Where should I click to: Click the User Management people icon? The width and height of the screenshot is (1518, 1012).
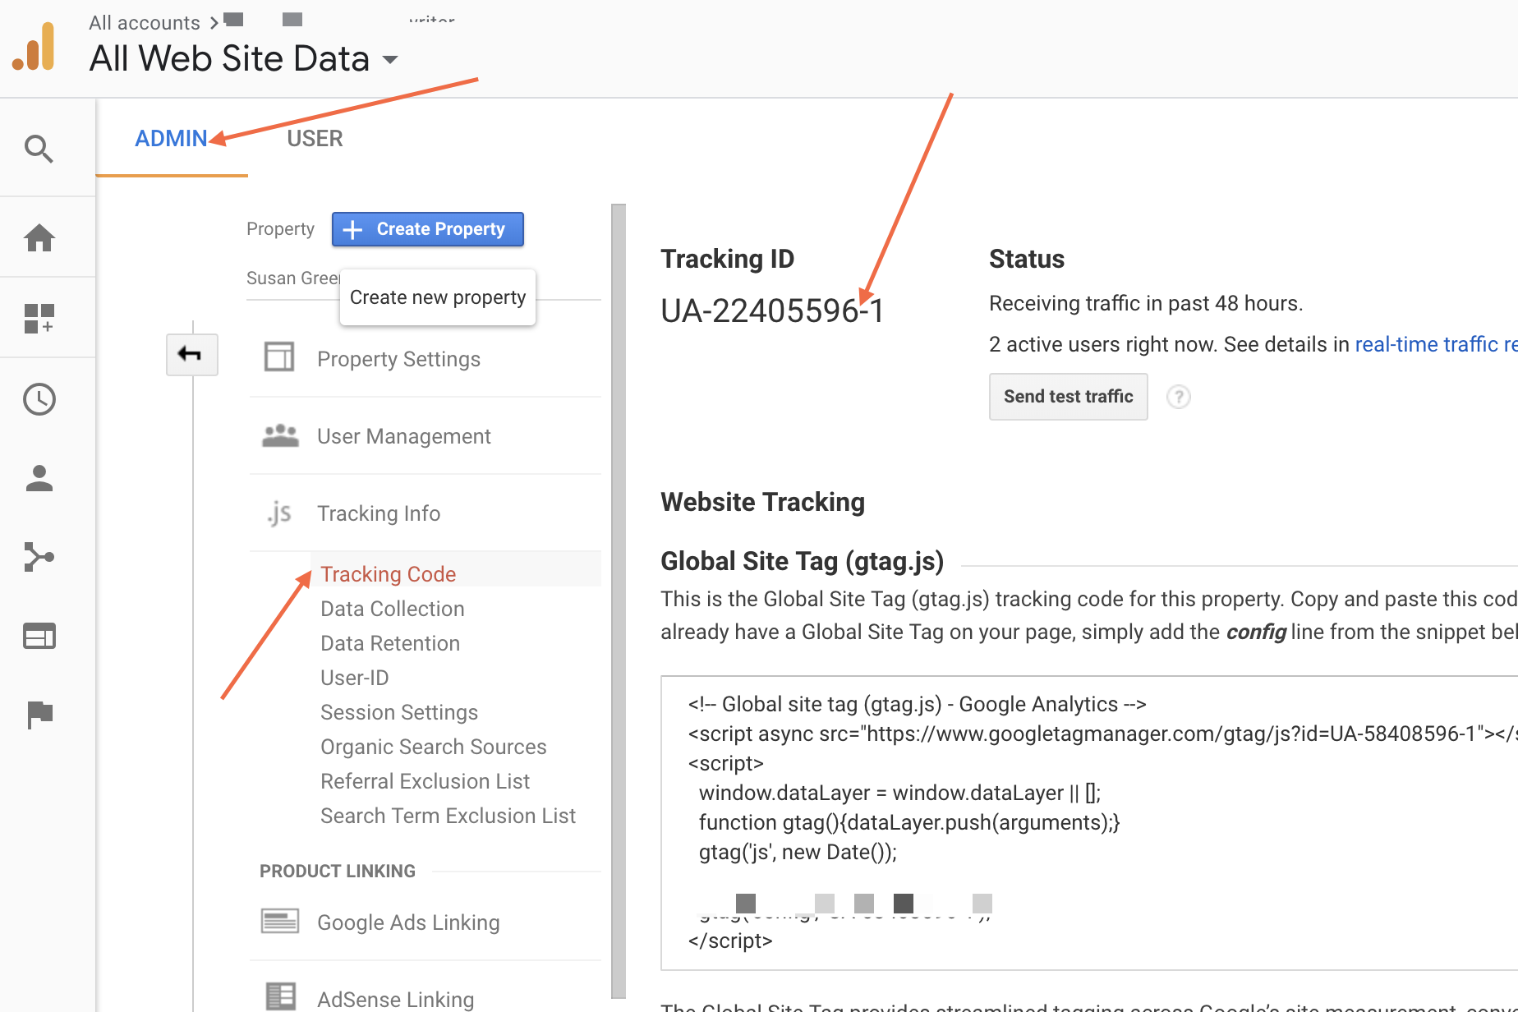(x=279, y=435)
